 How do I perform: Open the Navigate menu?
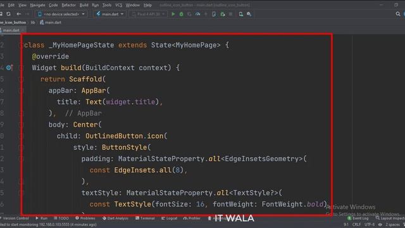click(37, 5)
